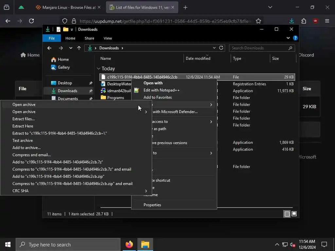
Task: Expand Give access to submenu arrow
Action: pyautogui.click(x=211, y=122)
